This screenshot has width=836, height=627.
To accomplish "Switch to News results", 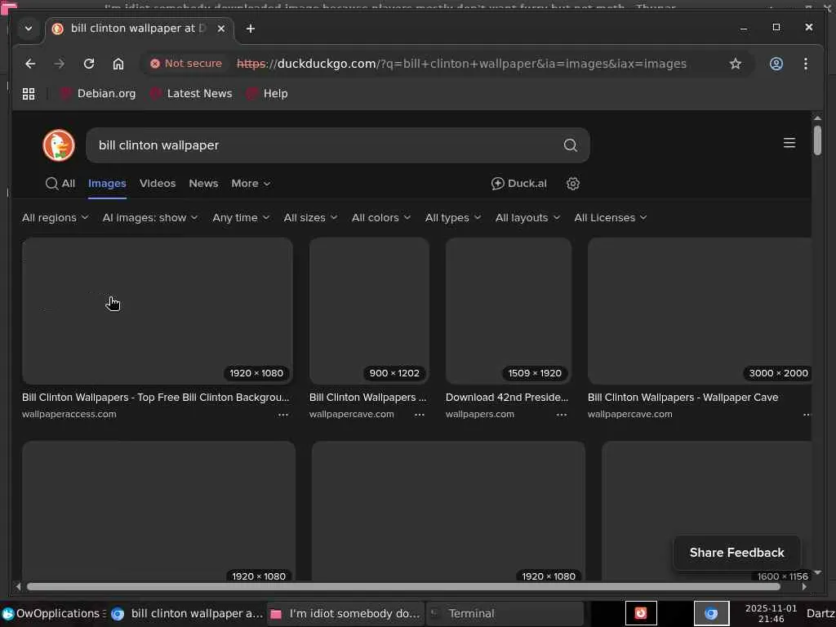I will pyautogui.click(x=203, y=184).
